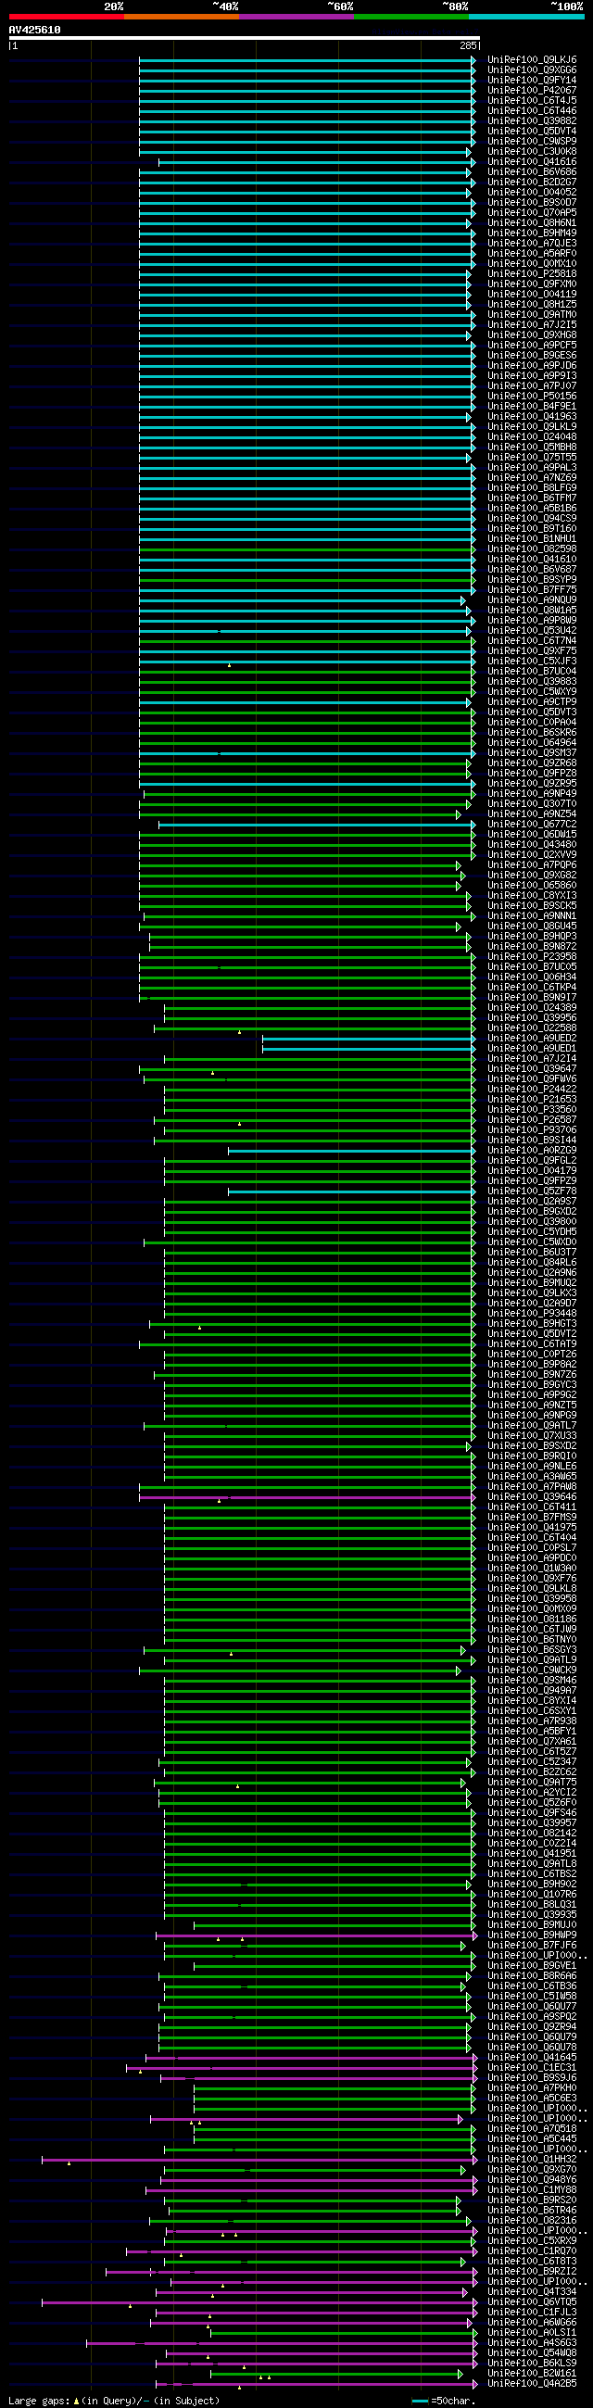The height and width of the screenshot is (2408, 593).
Task: Open hit UniRef100_Q9FY14
Action: (531, 81)
